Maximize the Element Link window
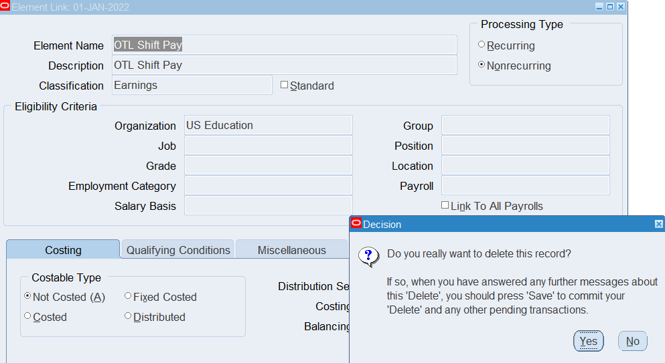 pyautogui.click(x=610, y=7)
